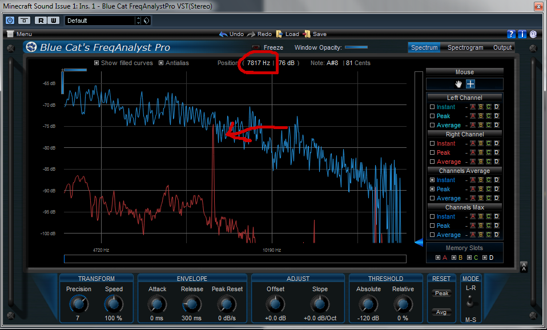
Task: Click the Undo arrow icon
Action: pyautogui.click(x=223, y=34)
